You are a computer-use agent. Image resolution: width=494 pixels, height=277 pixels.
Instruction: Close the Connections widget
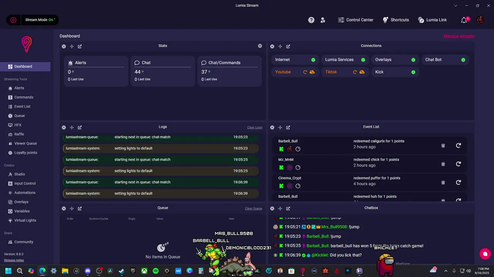pos(272,46)
